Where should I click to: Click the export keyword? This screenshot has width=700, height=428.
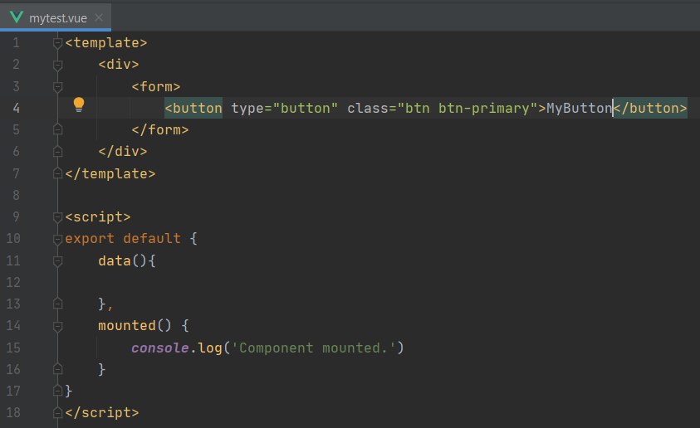90,239
